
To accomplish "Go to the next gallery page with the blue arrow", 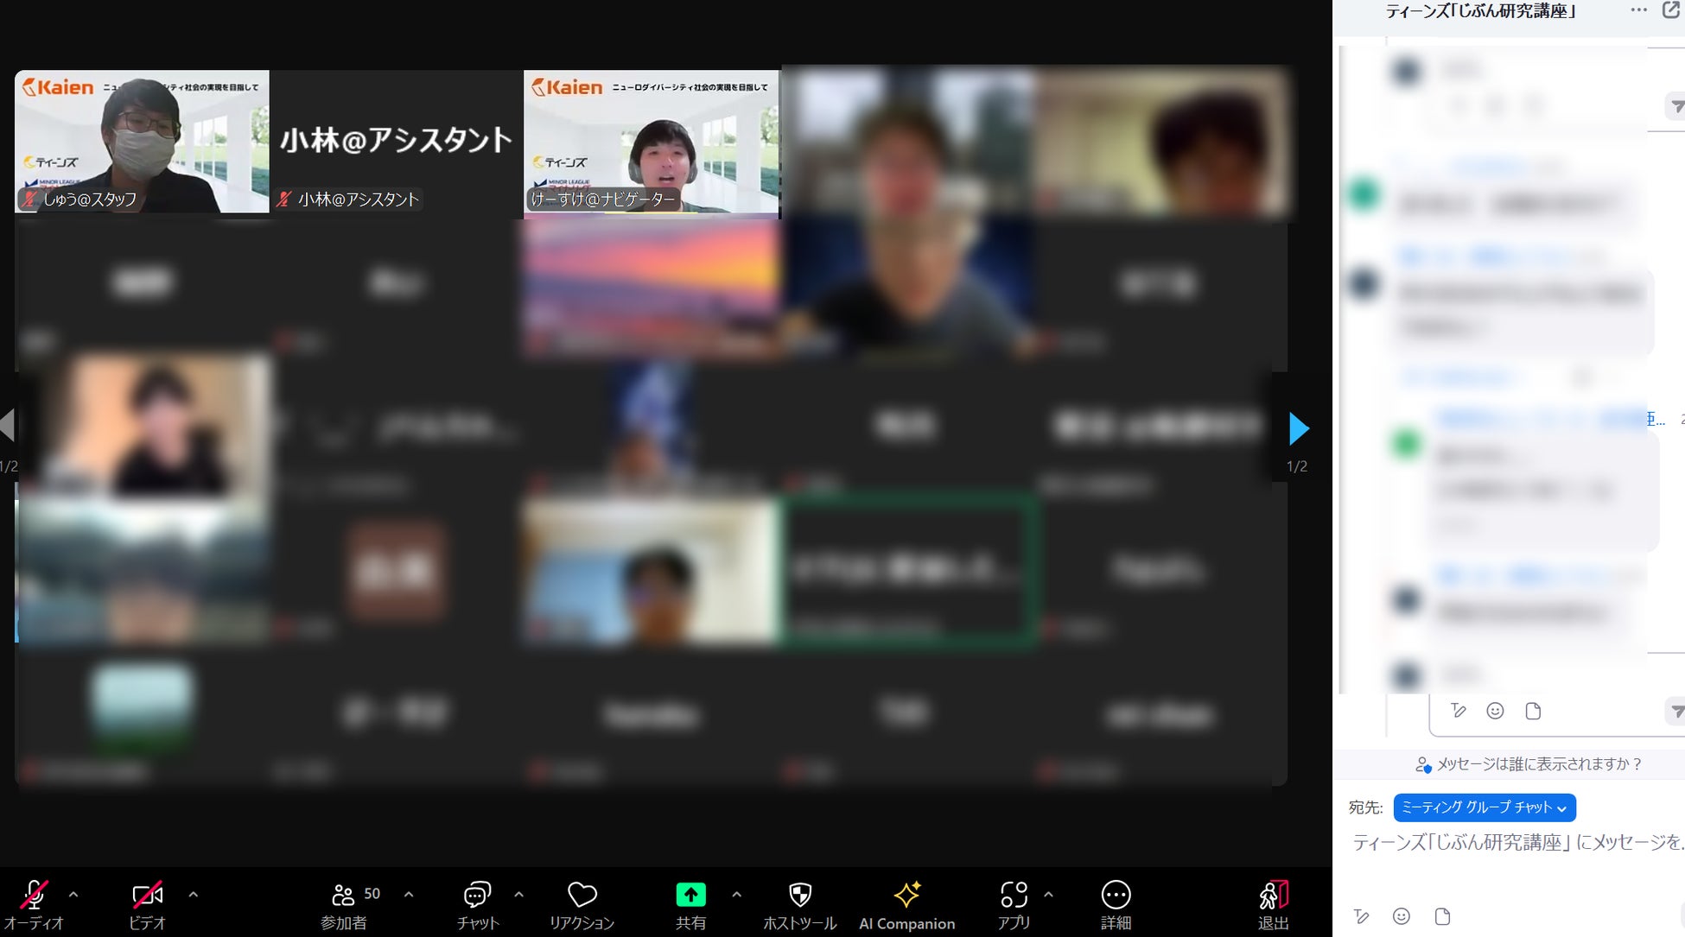I will (x=1298, y=428).
